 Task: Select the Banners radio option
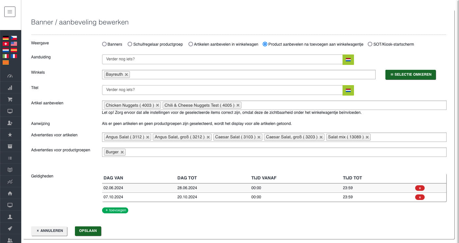[x=104, y=44]
